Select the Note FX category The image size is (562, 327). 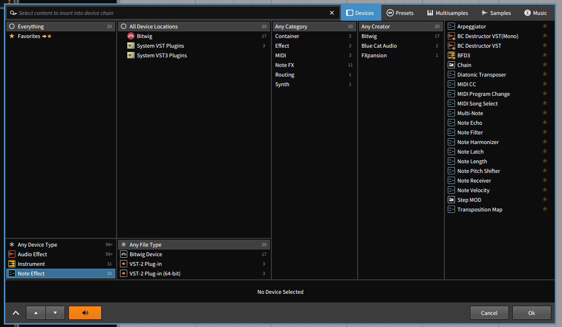pos(284,65)
